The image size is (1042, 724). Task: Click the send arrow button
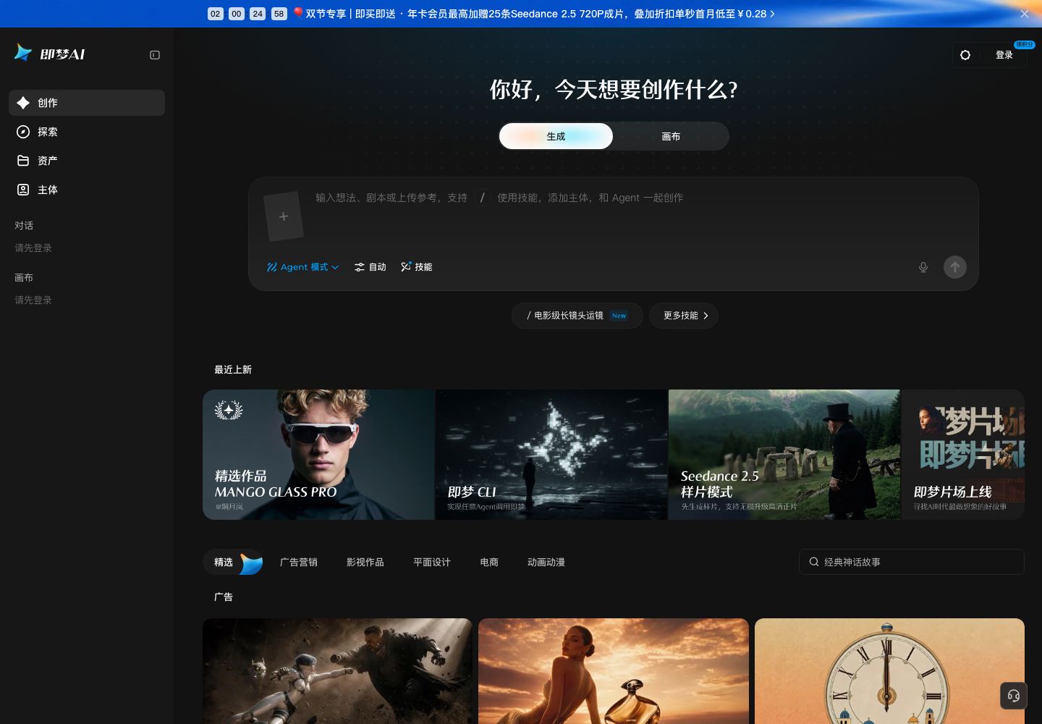click(955, 267)
